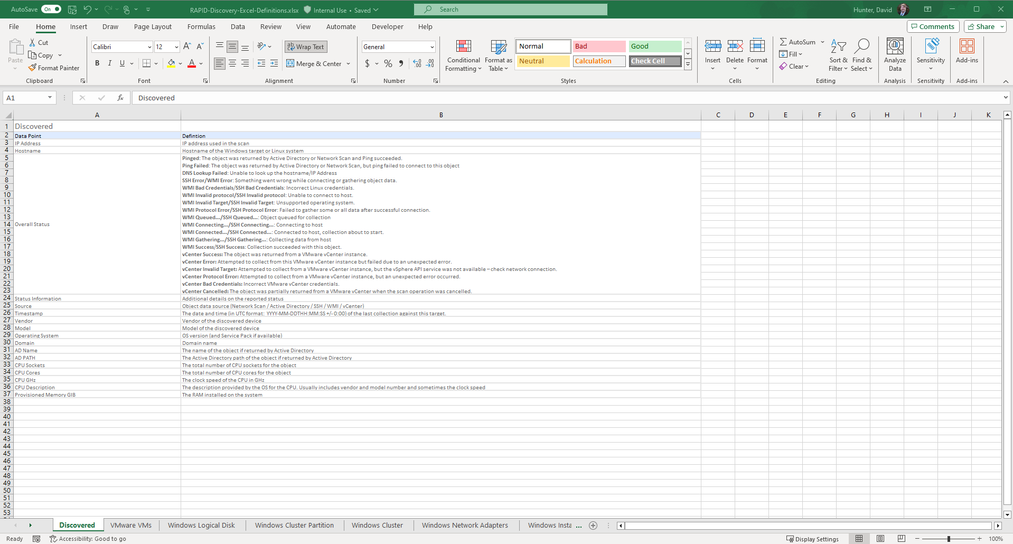Toggle italic formatting
Viewport: 1013px width, 544px height.
pyautogui.click(x=110, y=63)
